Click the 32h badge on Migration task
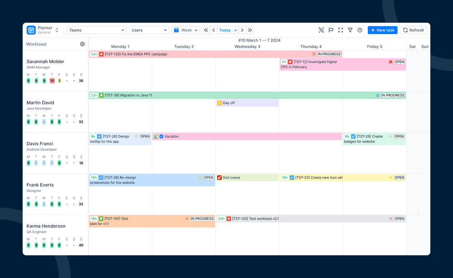The height and width of the screenshot is (278, 453). pos(94,95)
